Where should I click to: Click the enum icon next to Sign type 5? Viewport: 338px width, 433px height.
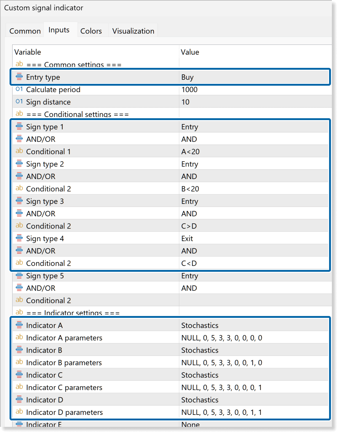tap(19, 275)
